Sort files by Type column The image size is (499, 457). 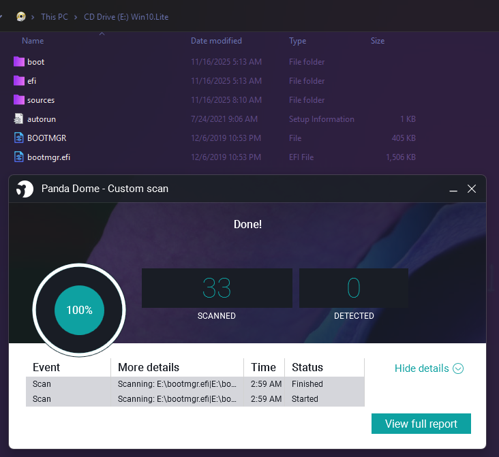[297, 41]
